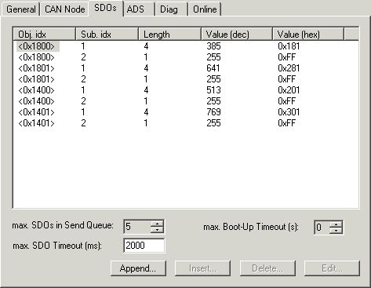Decrease max Boot-Up Timeout value
371x288 pixels.
pyautogui.click(x=336, y=231)
